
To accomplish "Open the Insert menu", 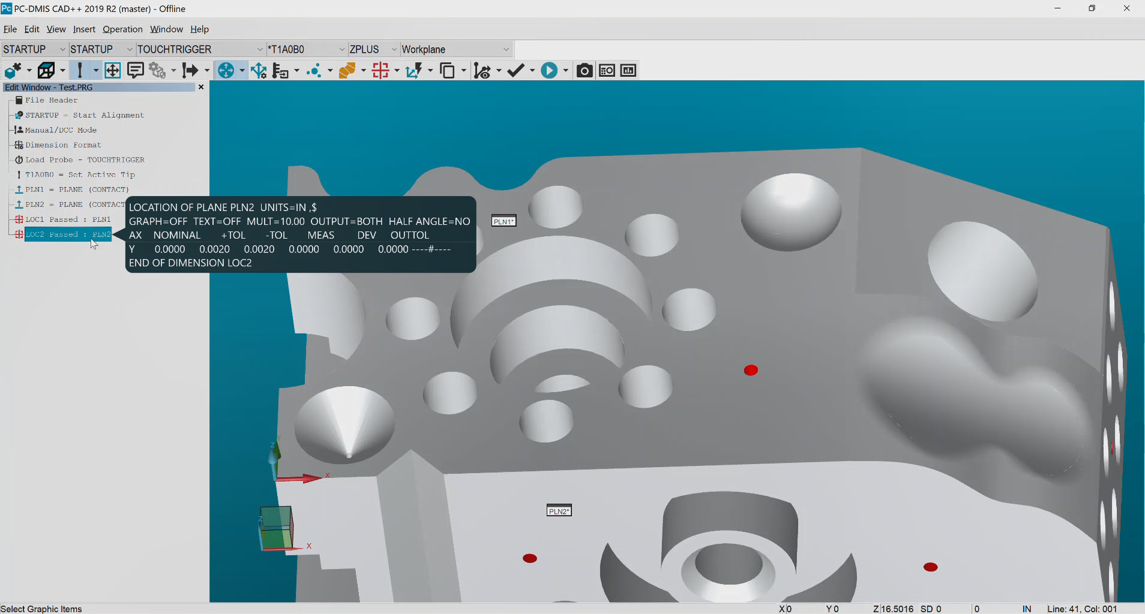I will (84, 29).
